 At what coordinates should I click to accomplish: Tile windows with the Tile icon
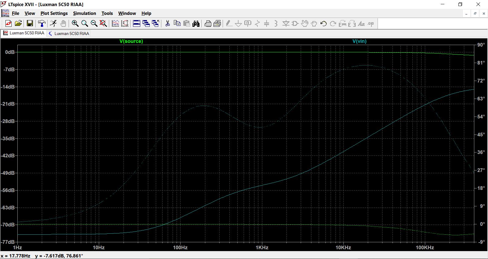click(137, 23)
